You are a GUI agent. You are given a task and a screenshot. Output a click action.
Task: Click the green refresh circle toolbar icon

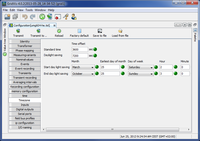[x=42, y=17]
